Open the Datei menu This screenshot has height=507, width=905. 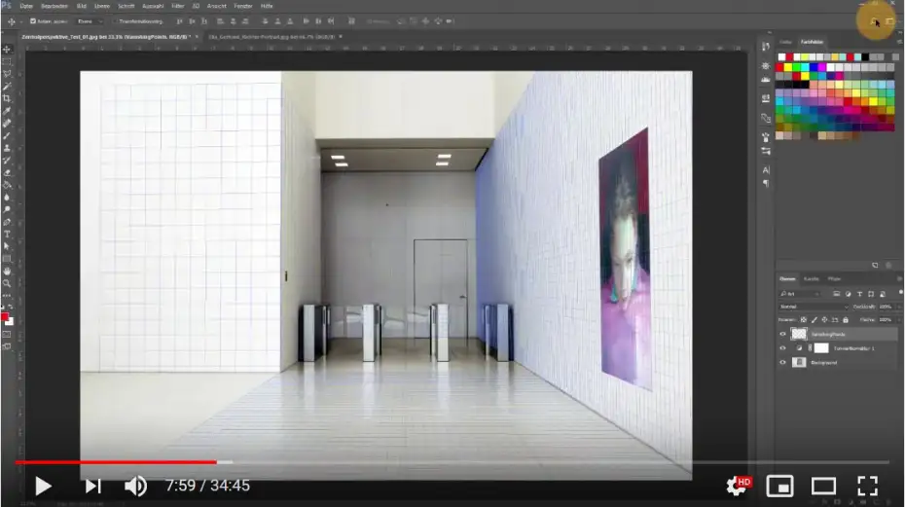[26, 6]
